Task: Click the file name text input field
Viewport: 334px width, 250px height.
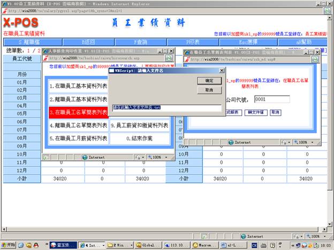Action: click(x=166, y=107)
